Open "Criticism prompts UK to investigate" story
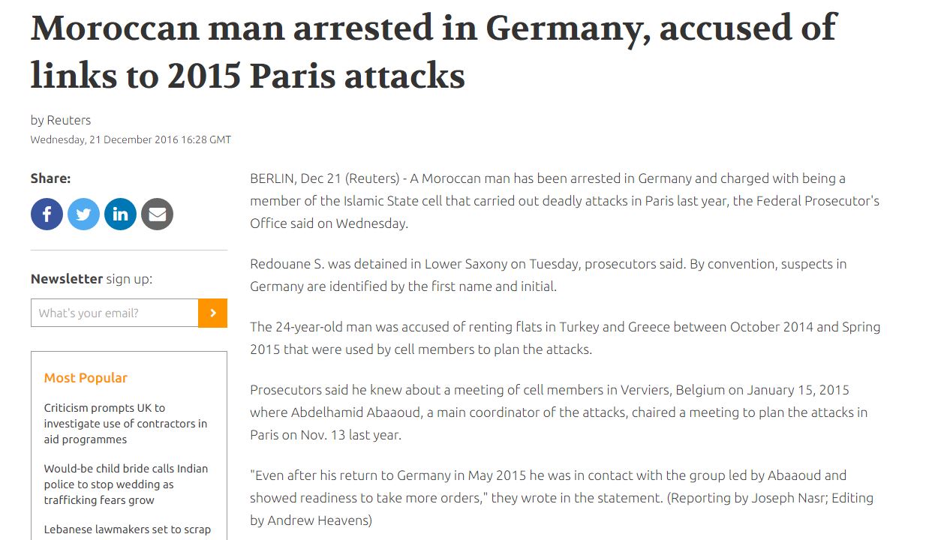The height and width of the screenshot is (540, 929). pyautogui.click(x=125, y=424)
